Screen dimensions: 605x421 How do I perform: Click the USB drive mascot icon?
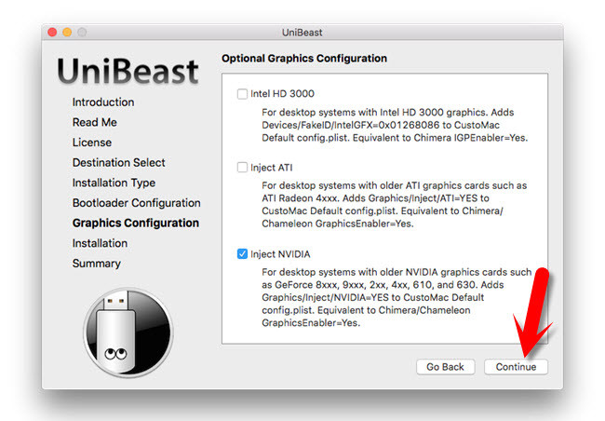[x=128, y=331]
